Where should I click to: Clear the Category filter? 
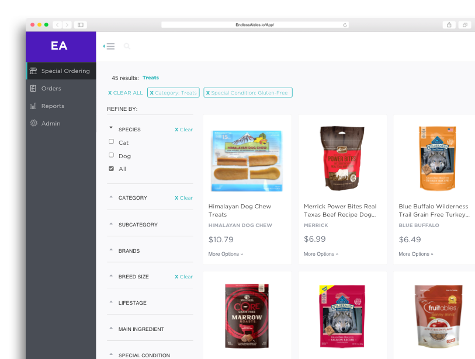tap(183, 198)
